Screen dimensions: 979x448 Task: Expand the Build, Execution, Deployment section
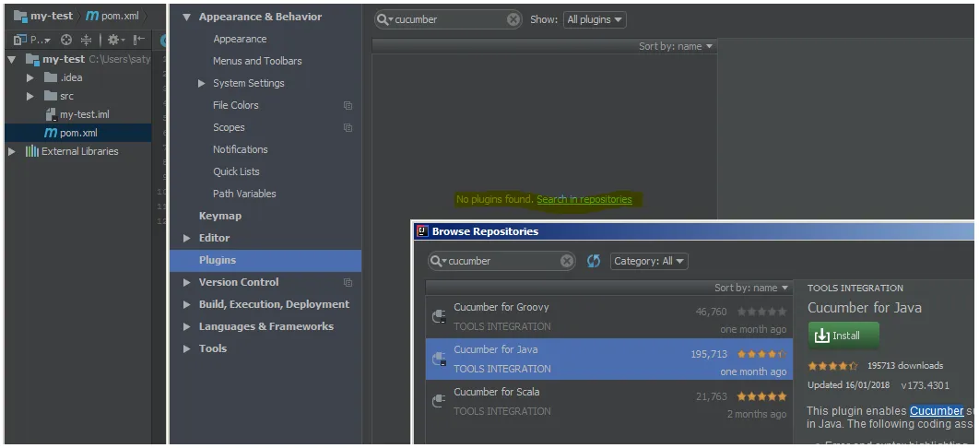pyautogui.click(x=186, y=304)
